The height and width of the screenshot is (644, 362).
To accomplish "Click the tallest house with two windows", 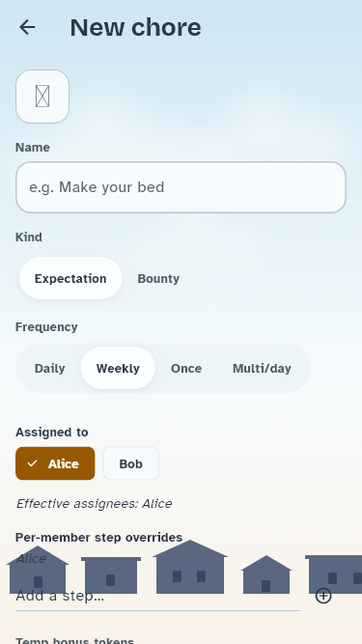I will [190, 567].
